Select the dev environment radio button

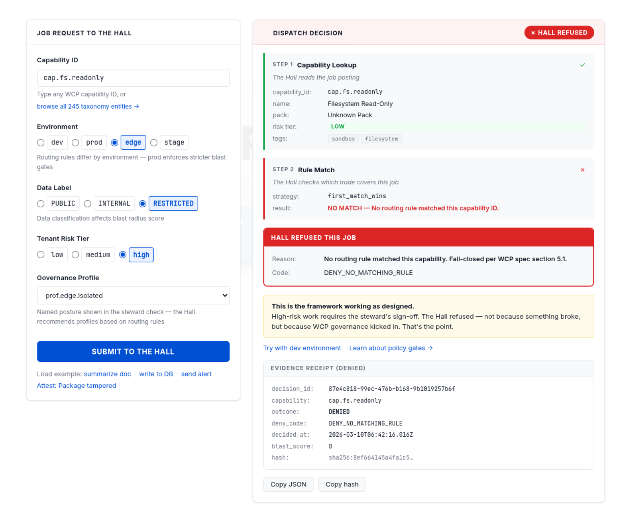(x=41, y=142)
